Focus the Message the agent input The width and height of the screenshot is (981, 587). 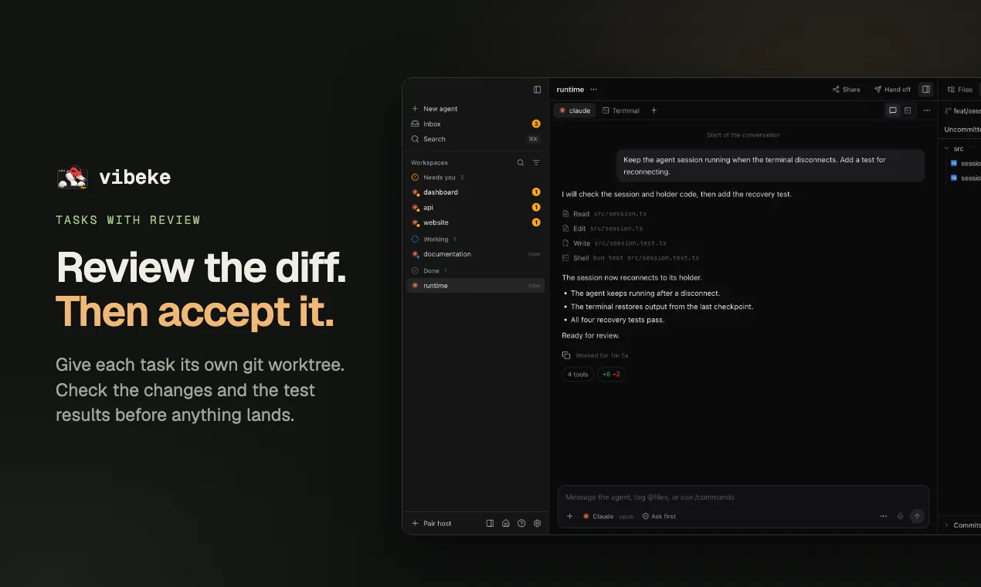(743, 497)
